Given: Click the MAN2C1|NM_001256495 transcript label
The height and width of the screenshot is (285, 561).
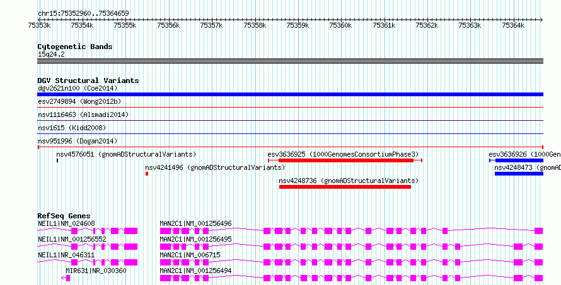Looking at the screenshot, I should pyautogui.click(x=195, y=239).
